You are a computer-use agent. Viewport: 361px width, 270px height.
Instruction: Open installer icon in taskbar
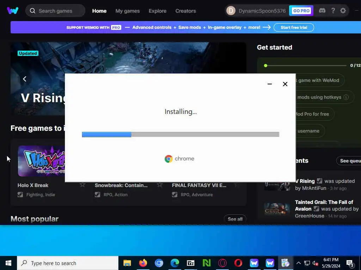pyautogui.click(x=286, y=263)
